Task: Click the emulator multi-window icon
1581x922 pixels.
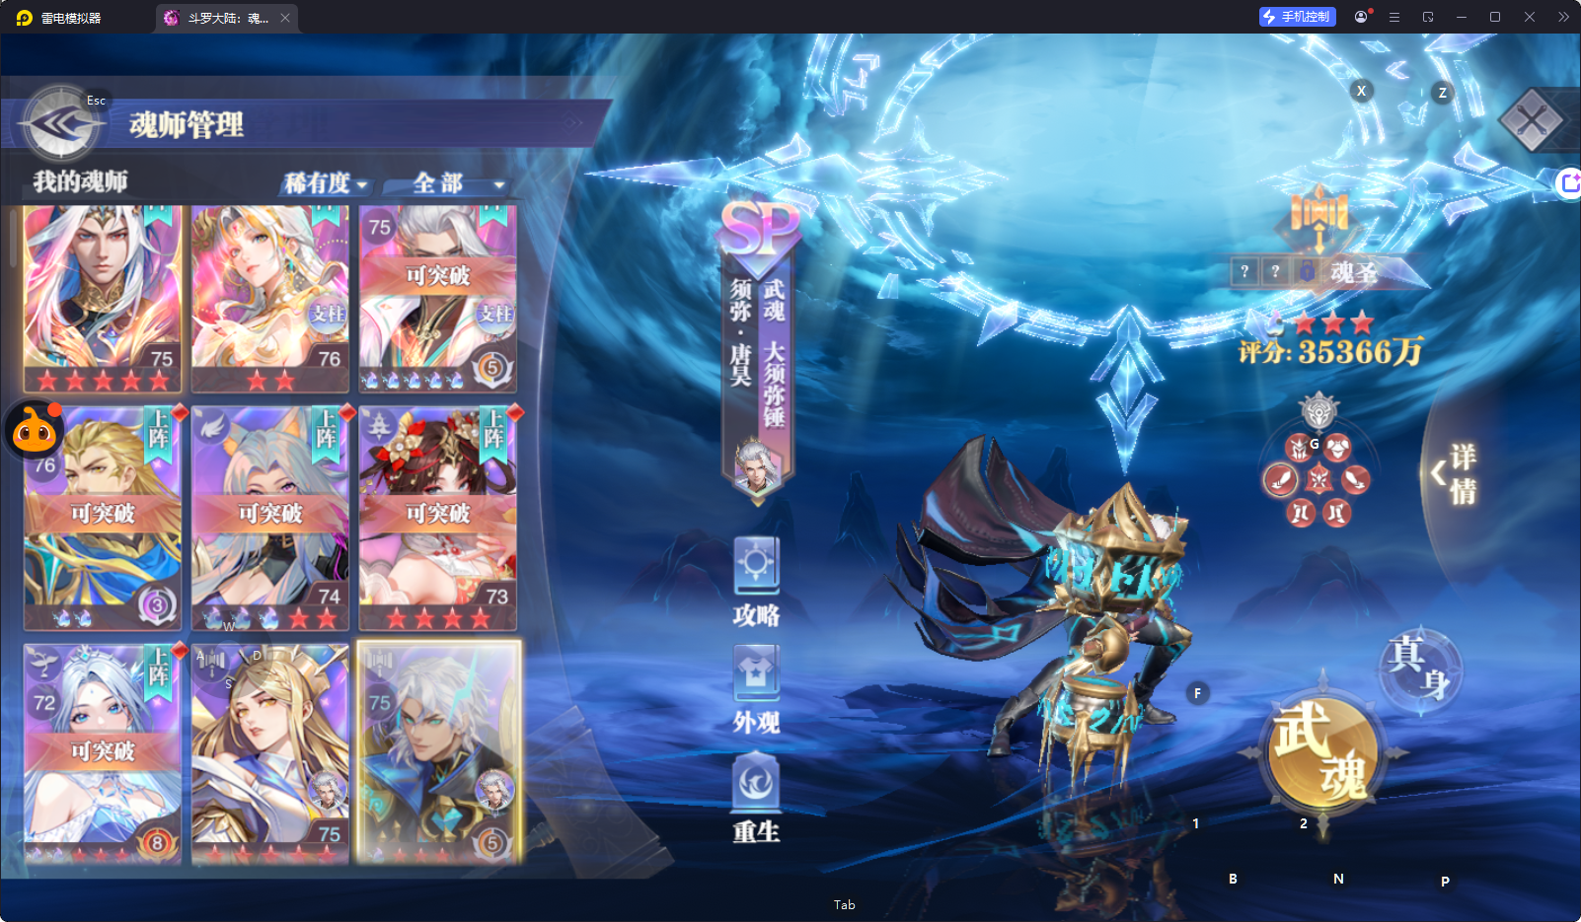Action: coord(1428,17)
